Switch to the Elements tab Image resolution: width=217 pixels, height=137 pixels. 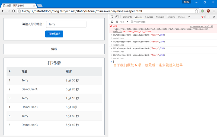[127, 17]
